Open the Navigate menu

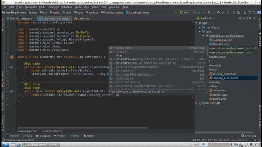point(31,7)
